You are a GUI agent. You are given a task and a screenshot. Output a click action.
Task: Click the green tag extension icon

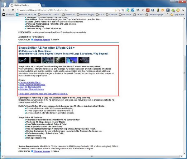click(173, 10)
